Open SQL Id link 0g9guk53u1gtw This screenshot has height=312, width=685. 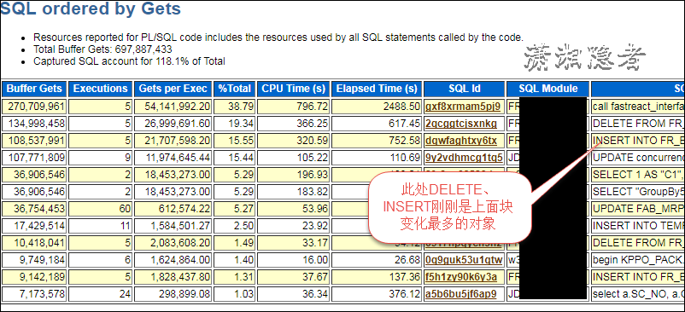pyautogui.click(x=465, y=260)
